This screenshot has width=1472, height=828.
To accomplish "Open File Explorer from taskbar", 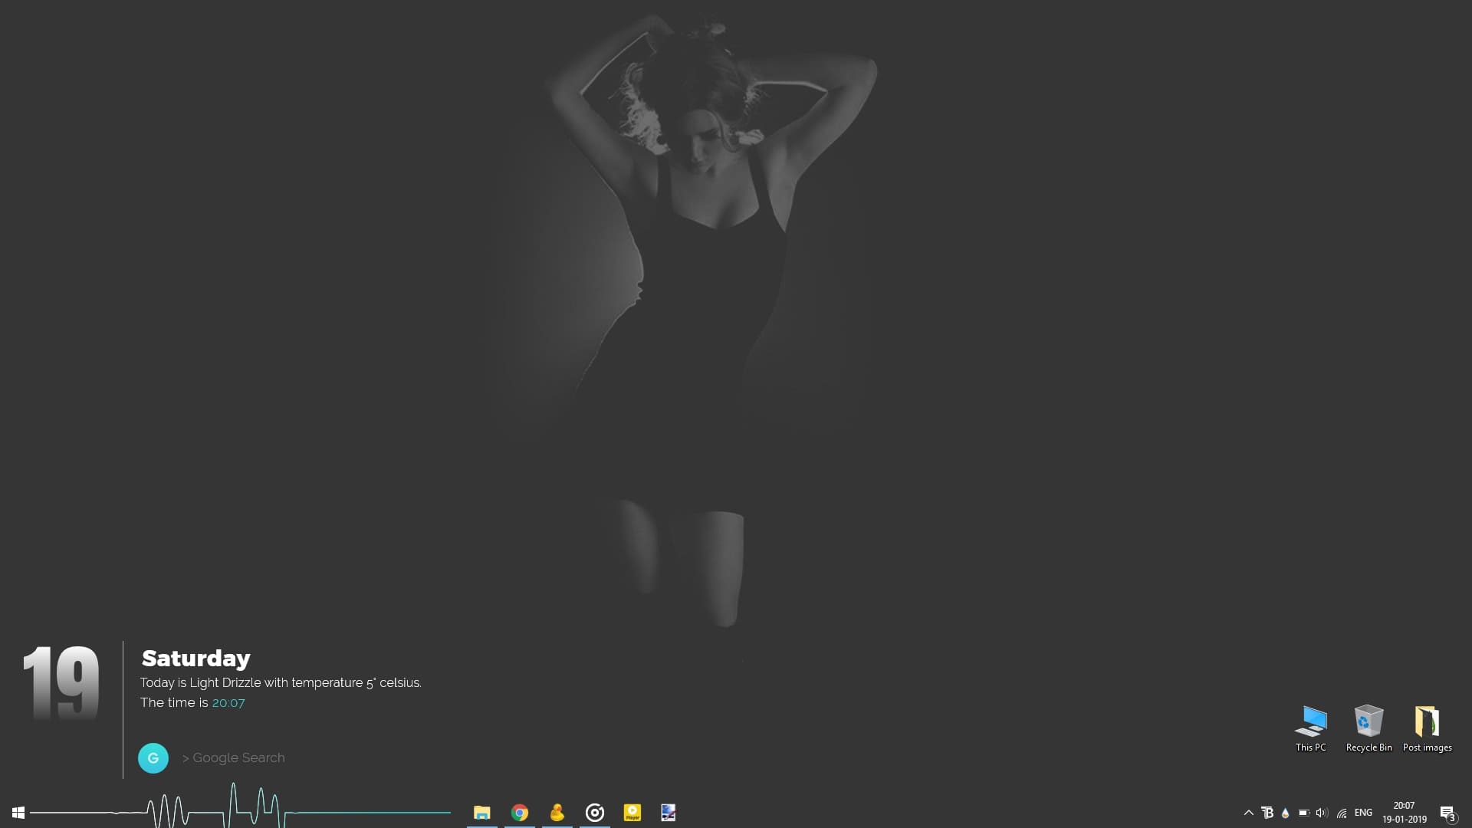I will pyautogui.click(x=482, y=813).
